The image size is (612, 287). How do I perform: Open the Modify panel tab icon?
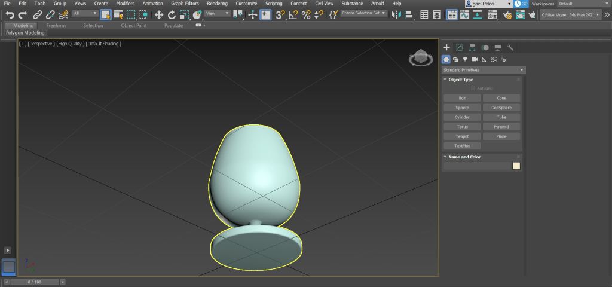coord(459,48)
